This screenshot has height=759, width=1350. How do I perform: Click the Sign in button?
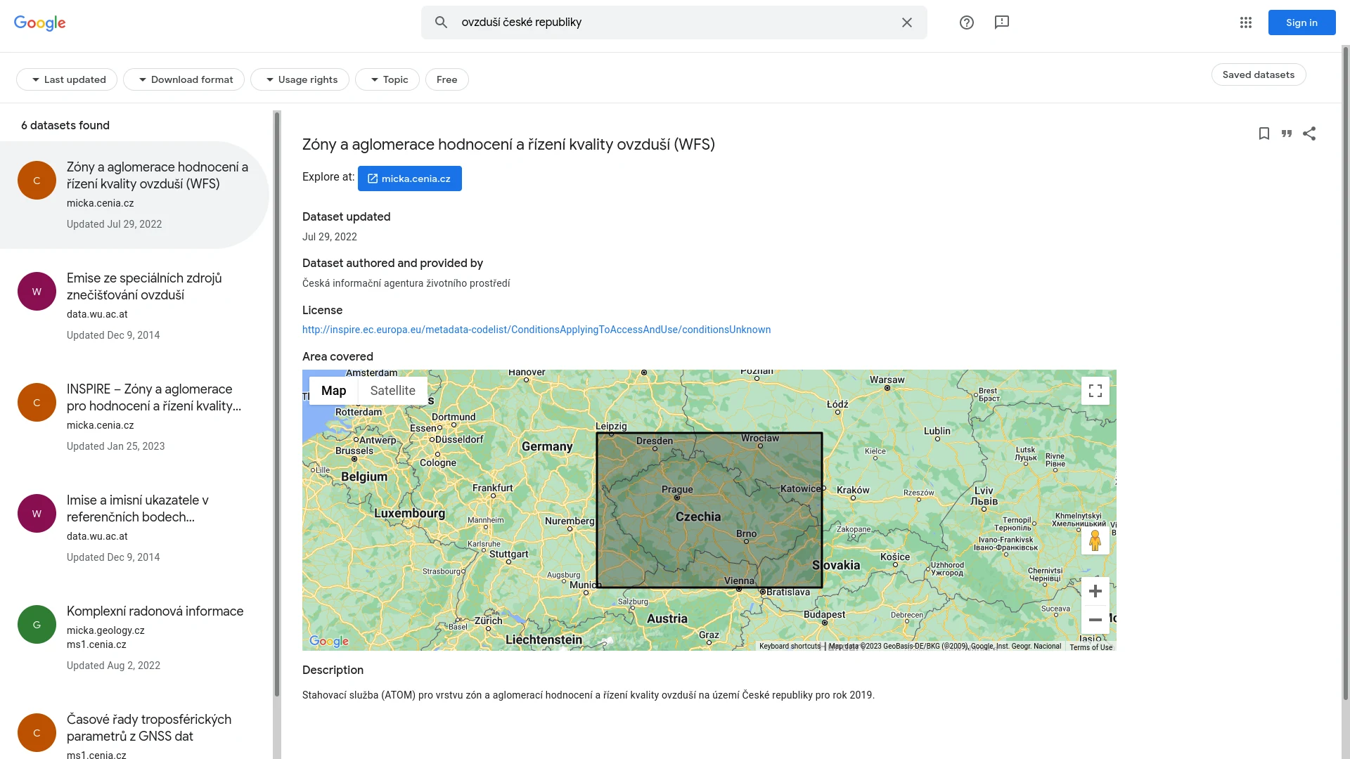(1302, 22)
